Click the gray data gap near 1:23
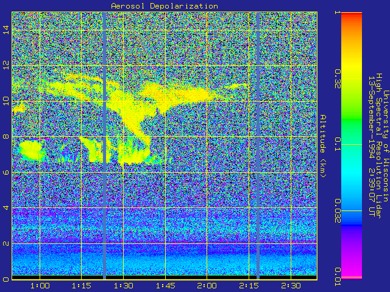The width and height of the screenshot is (390, 292). [104, 145]
